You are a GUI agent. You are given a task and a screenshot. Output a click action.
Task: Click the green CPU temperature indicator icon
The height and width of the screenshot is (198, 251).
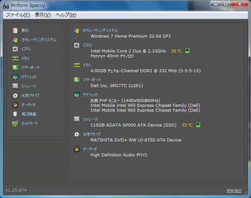(x=187, y=51)
